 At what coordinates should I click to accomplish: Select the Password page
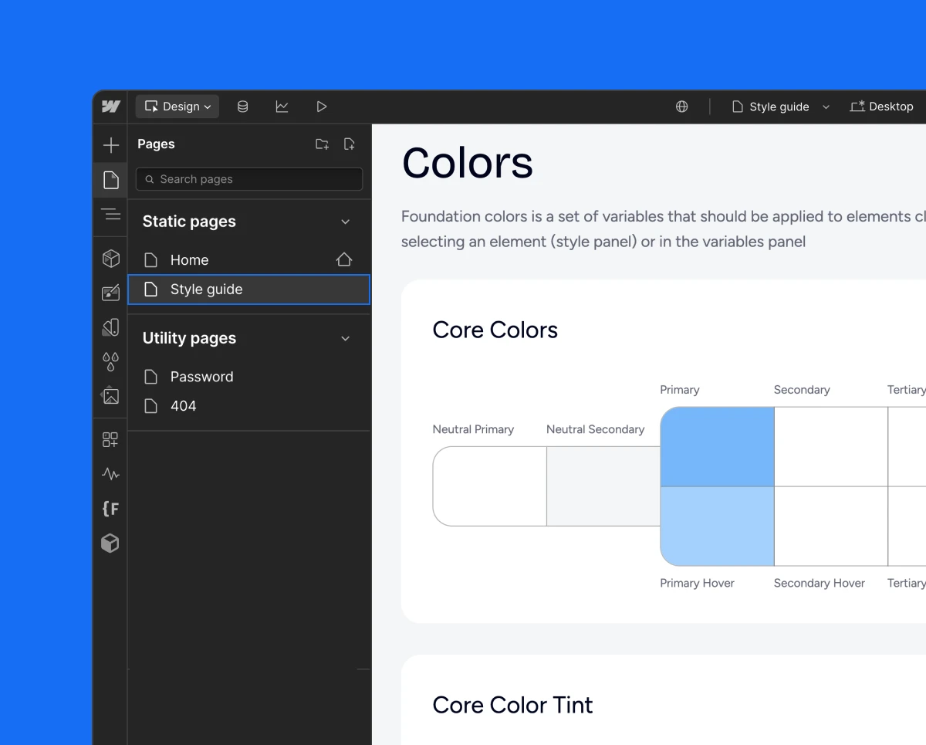[x=201, y=377]
